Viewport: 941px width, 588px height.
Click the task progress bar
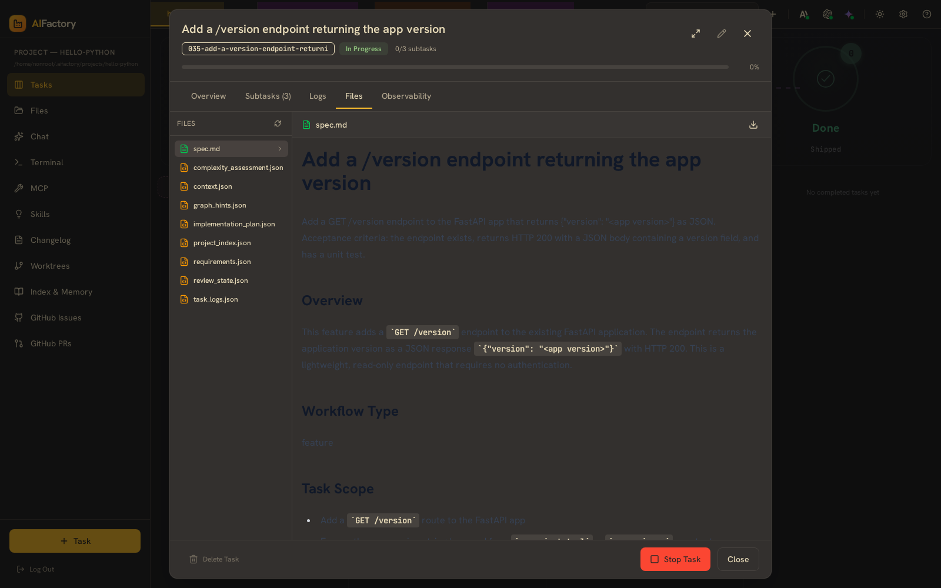coord(455,67)
